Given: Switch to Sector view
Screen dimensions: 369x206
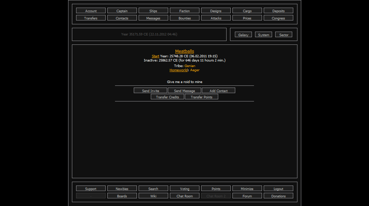Looking at the screenshot, I should [x=284, y=35].
